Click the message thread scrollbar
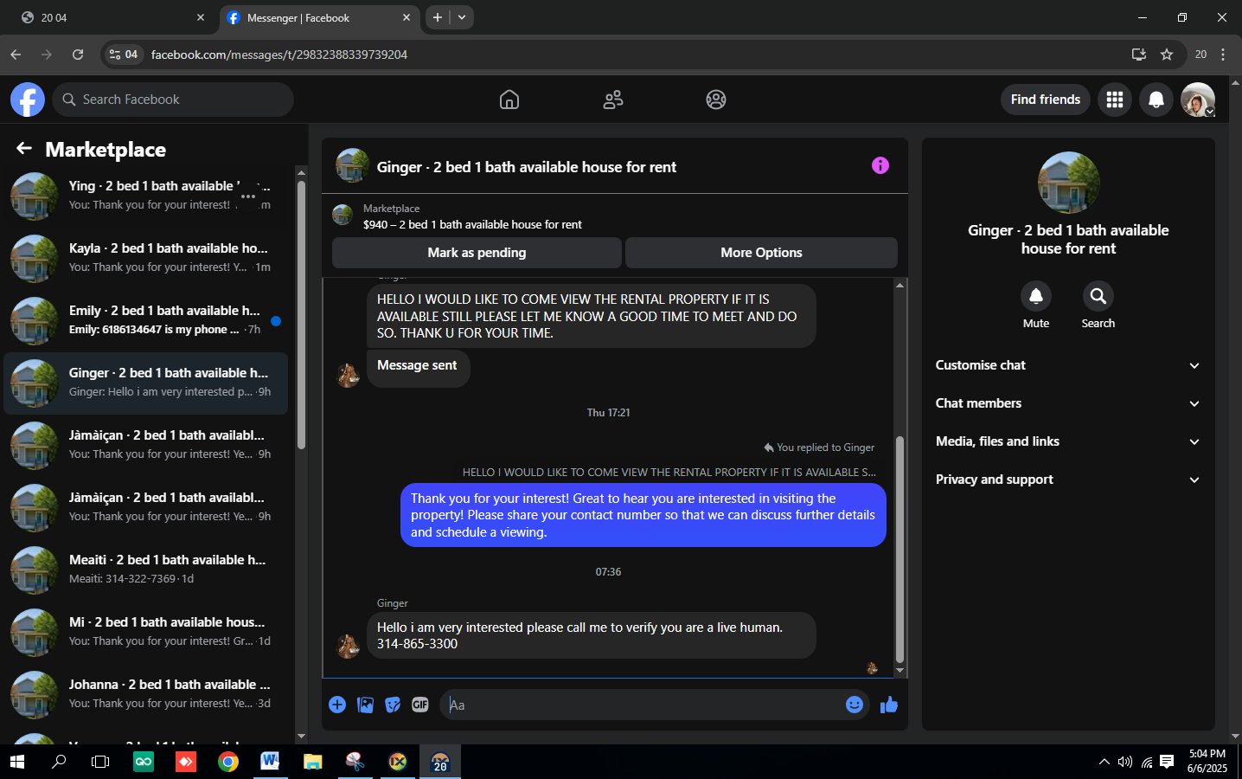This screenshot has width=1242, height=779. (899, 549)
